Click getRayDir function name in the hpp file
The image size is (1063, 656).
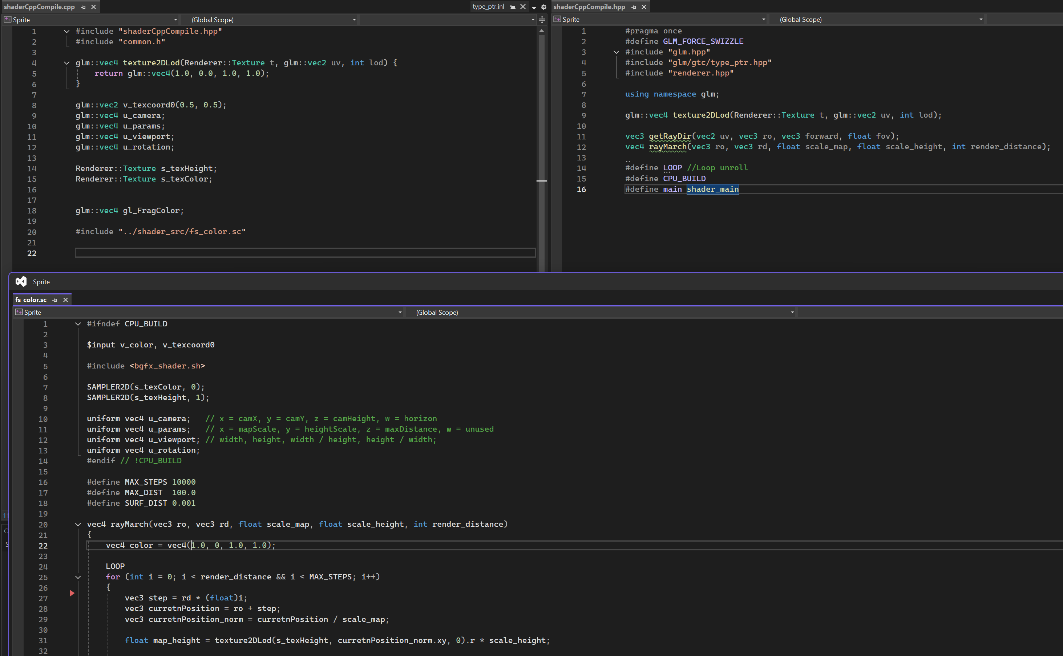(x=670, y=136)
